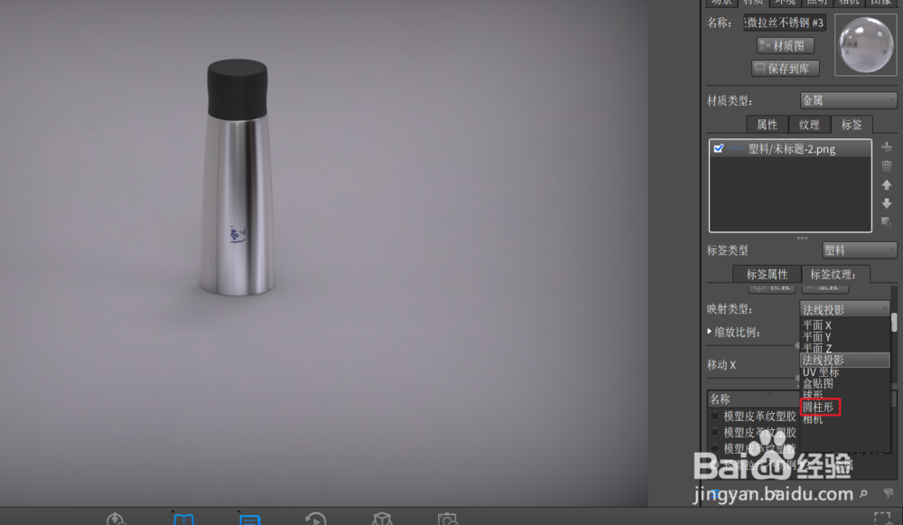The image size is (903, 525).
Task: Open the 标签类型 dropdown showing 塑料
Action: tap(860, 250)
